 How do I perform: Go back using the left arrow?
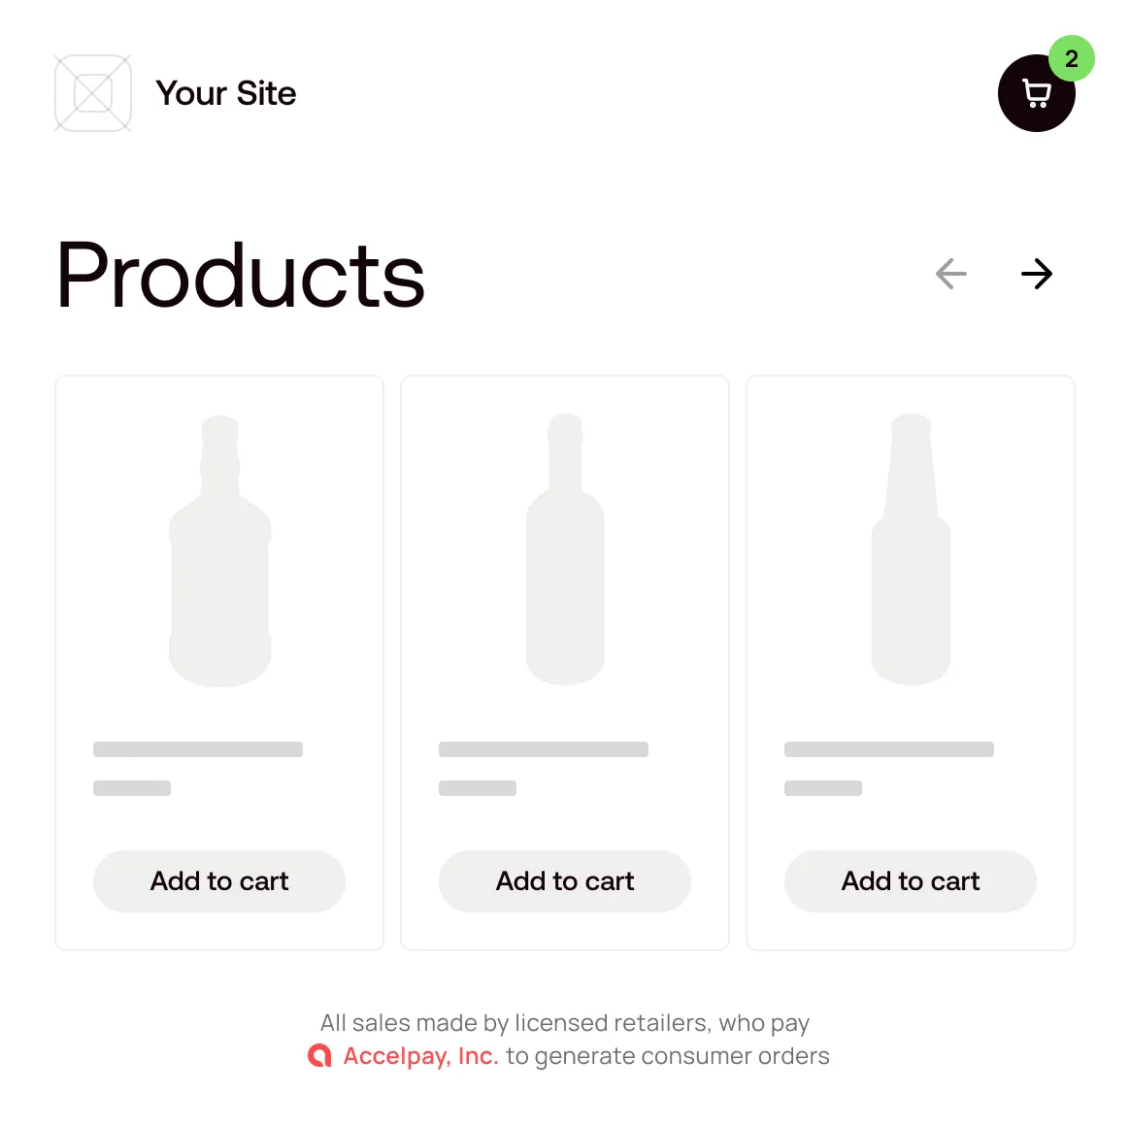point(950,274)
